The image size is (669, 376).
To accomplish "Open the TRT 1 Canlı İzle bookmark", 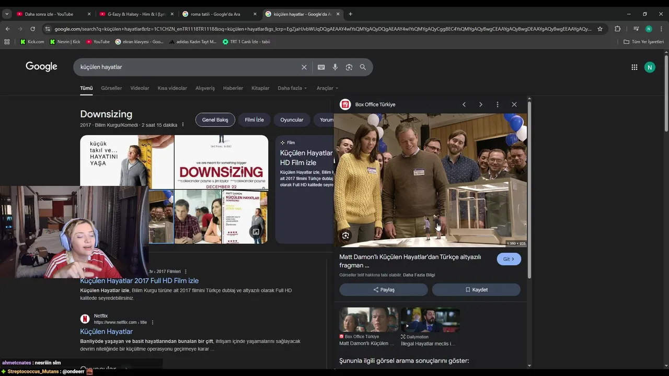I will (x=246, y=42).
